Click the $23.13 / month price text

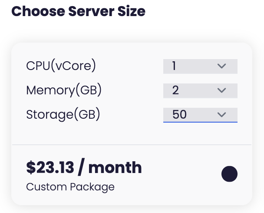(84, 167)
